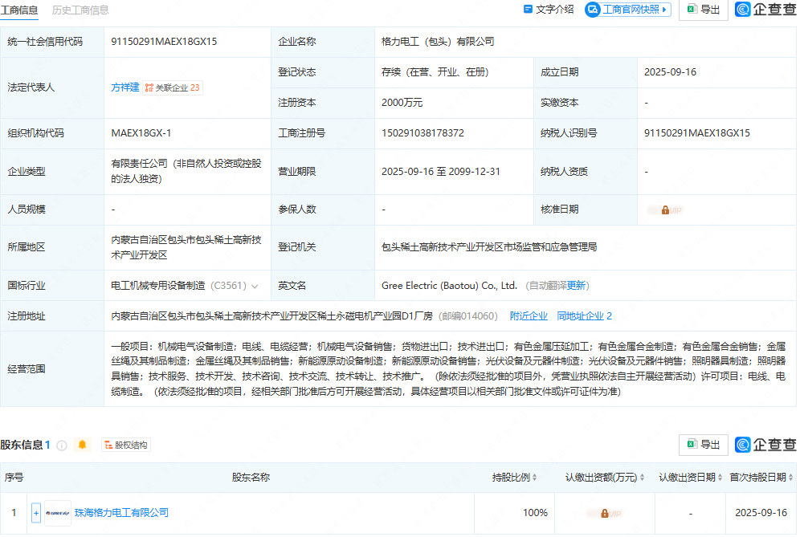
Task: Sort by 认缴出资额 column arrows
Action: (x=643, y=478)
